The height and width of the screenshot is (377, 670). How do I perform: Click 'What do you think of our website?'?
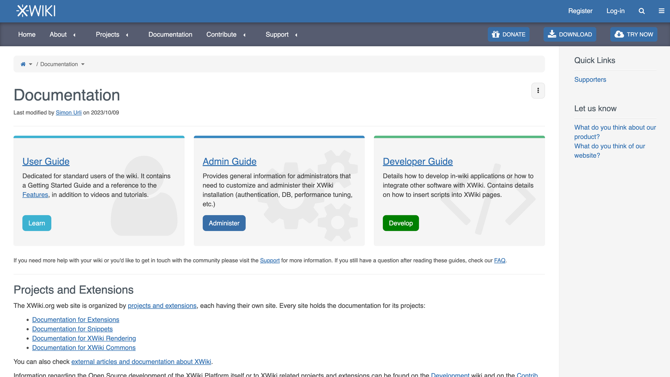click(x=610, y=151)
